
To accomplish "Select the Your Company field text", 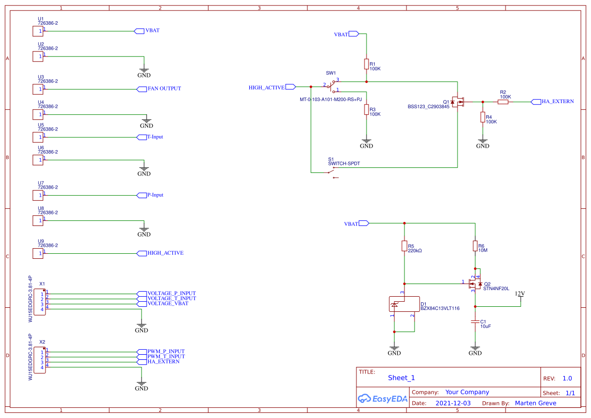I will 467,392.
